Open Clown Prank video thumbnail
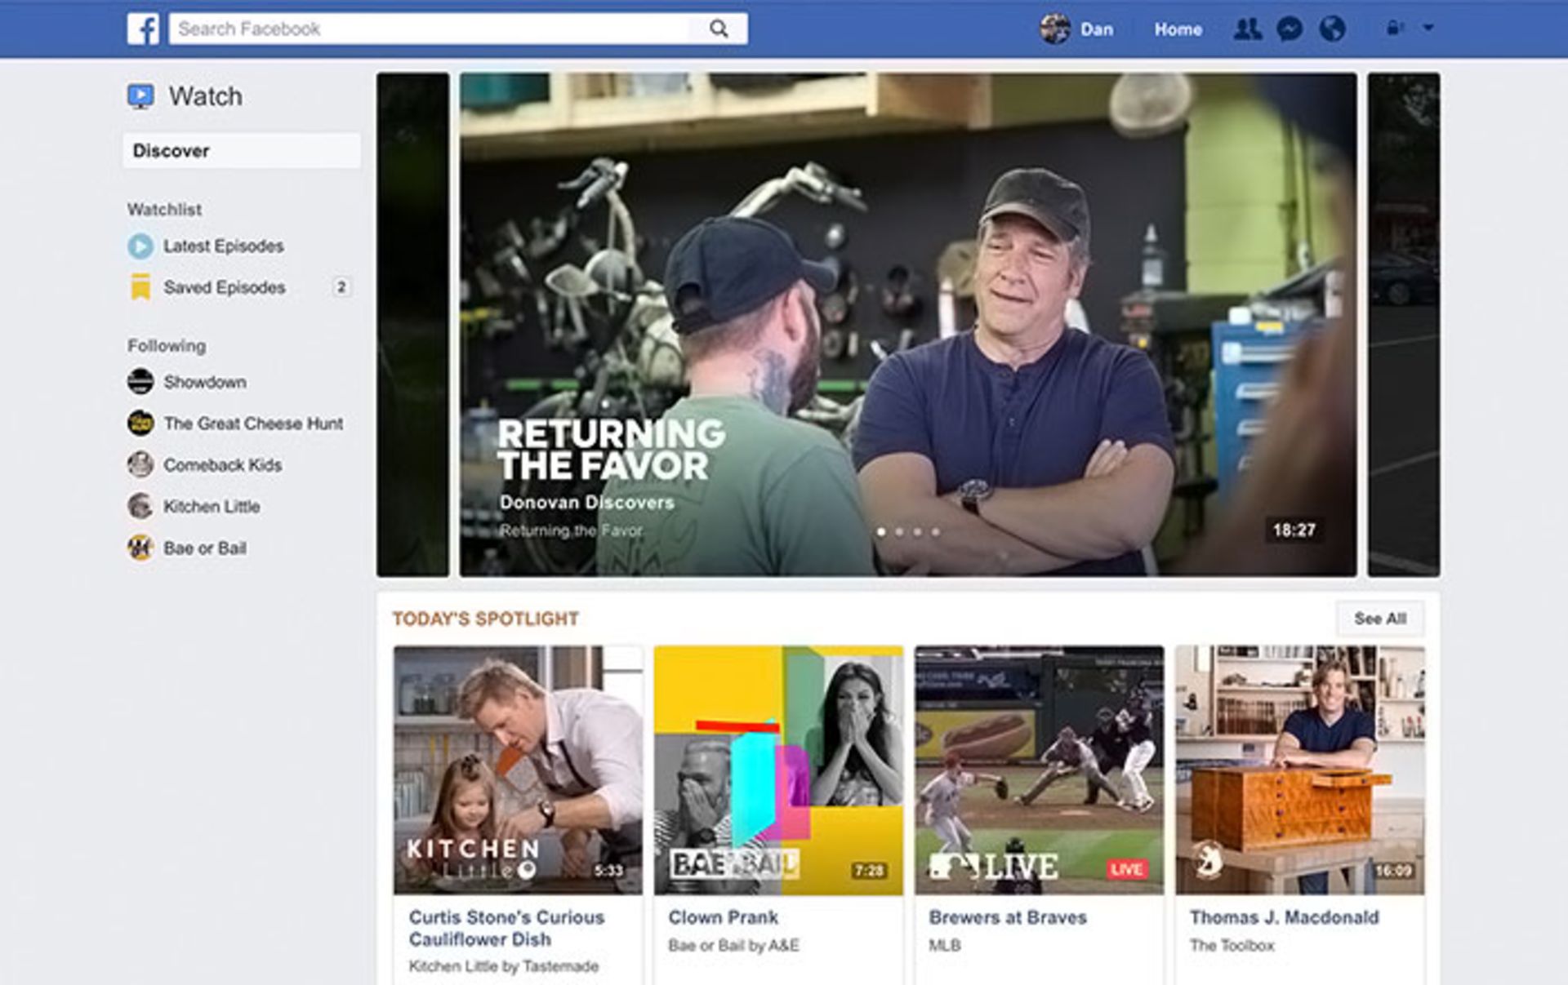Image resolution: width=1568 pixels, height=985 pixels. click(778, 770)
